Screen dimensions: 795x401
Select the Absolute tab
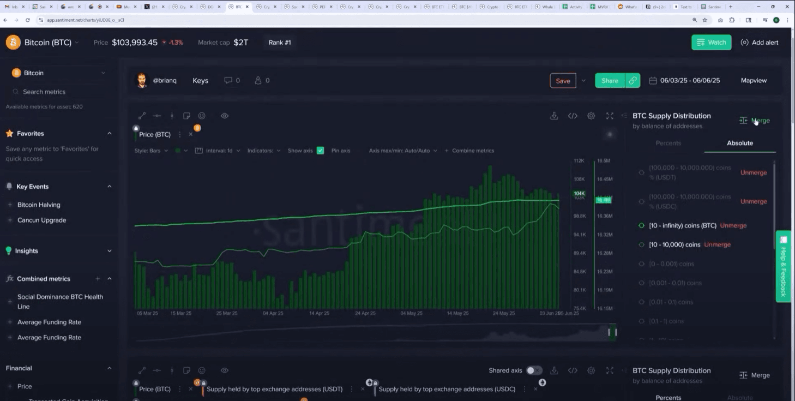click(x=739, y=143)
